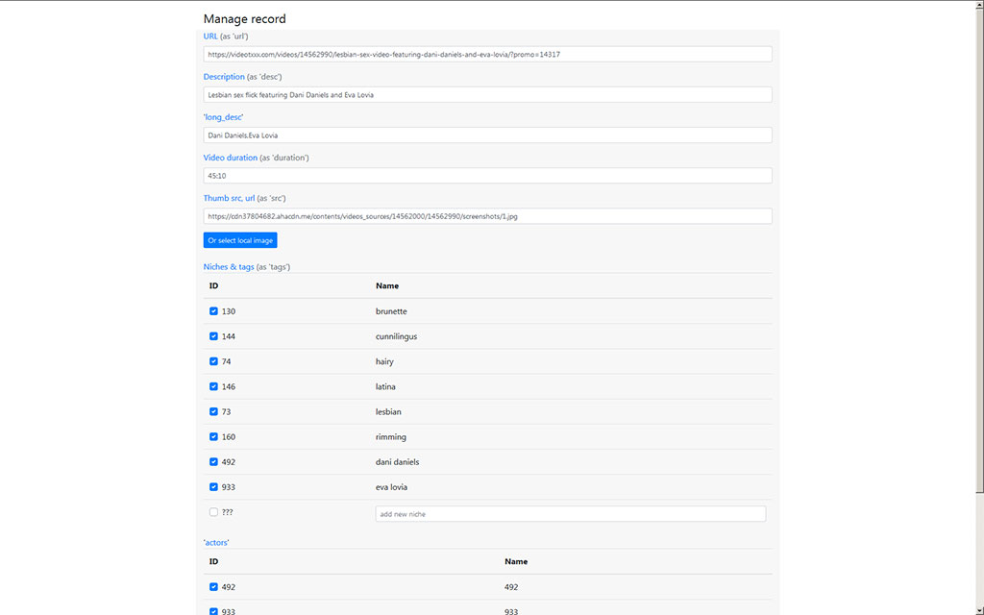This screenshot has height=615, width=984.
Task: Click the 'dani daniels' name cell
Action: pos(397,462)
